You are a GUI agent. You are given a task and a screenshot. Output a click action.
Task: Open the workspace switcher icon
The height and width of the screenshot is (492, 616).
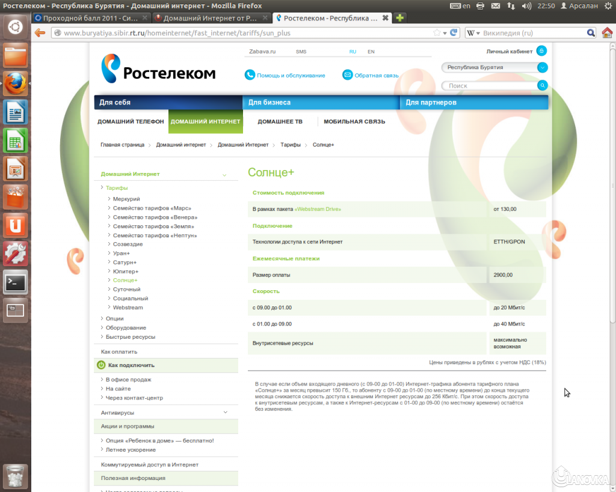15,311
